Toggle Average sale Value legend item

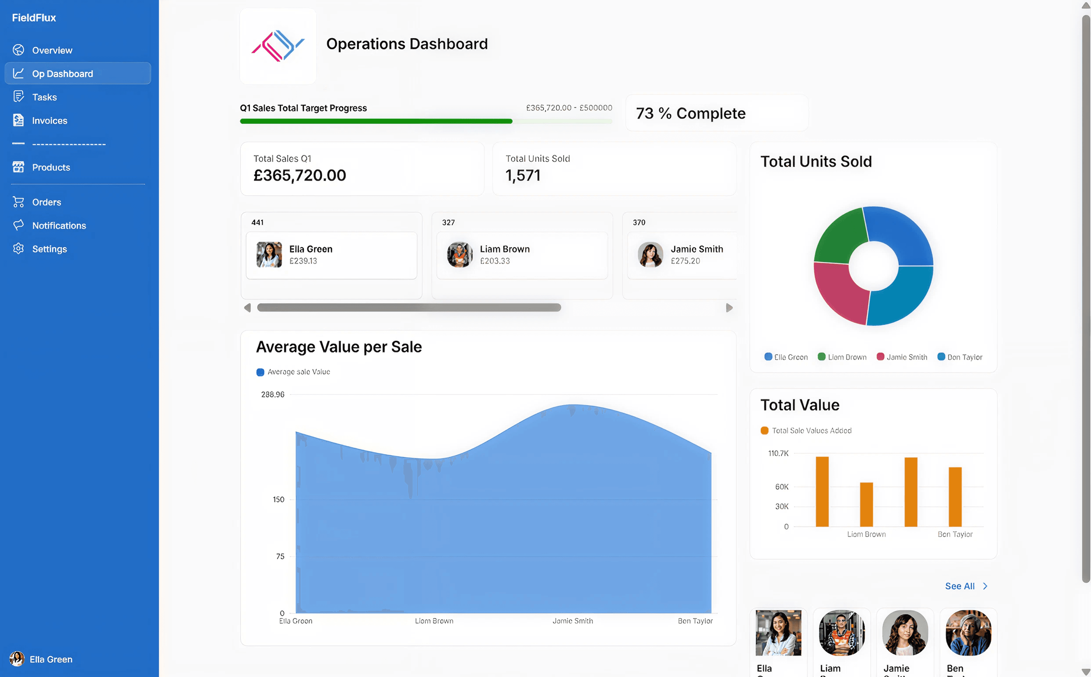click(x=293, y=372)
